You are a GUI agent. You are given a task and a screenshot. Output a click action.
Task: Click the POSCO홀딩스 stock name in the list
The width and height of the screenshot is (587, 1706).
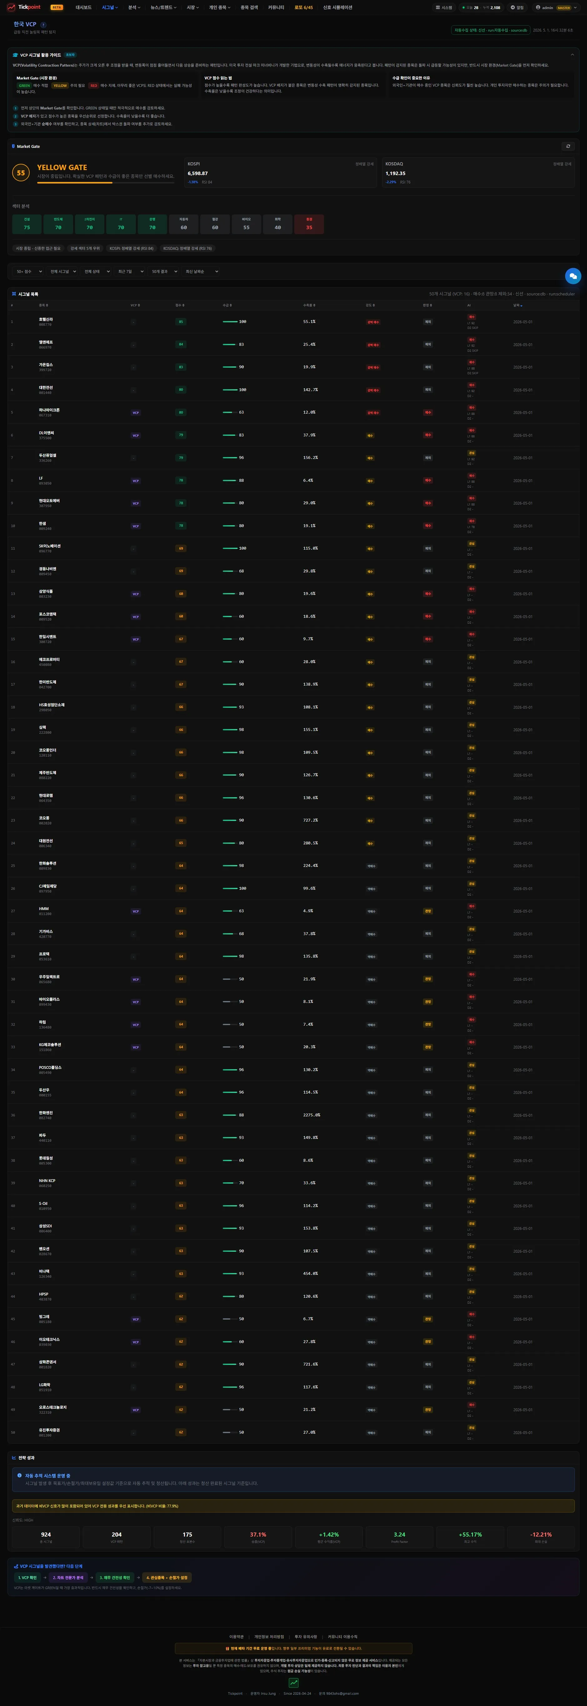coord(50,1068)
